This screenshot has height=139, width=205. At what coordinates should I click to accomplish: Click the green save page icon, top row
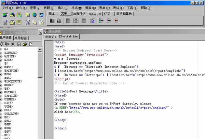(19, 15)
